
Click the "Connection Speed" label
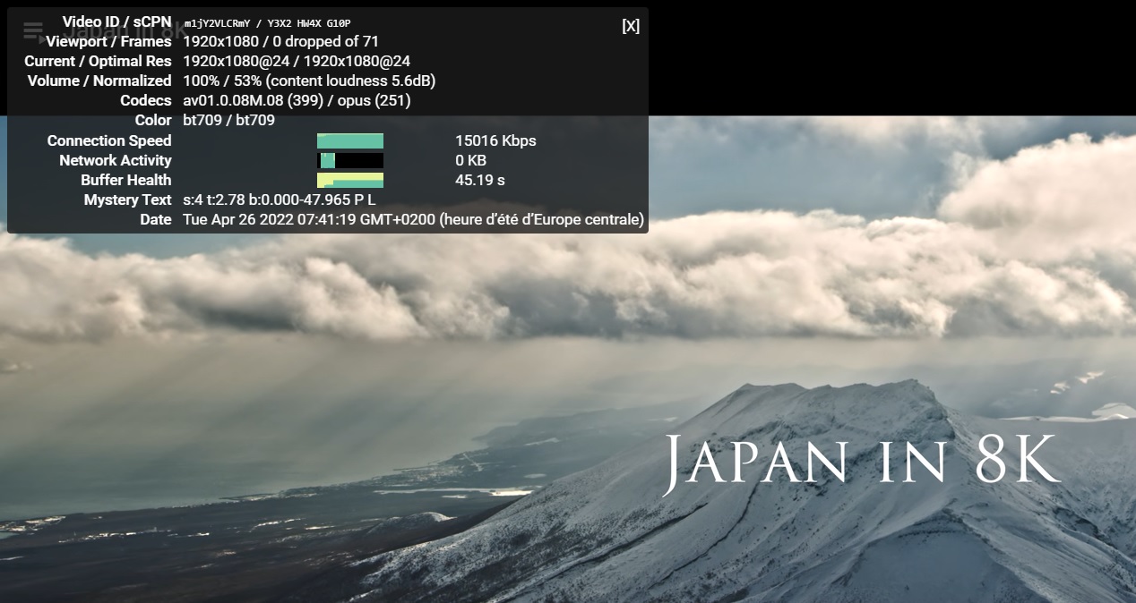[109, 140]
